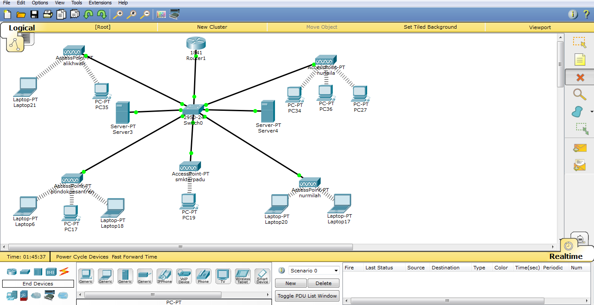Select the Connections lightning bolt category
Image resolution: width=594 pixels, height=305 pixels.
coord(64,272)
